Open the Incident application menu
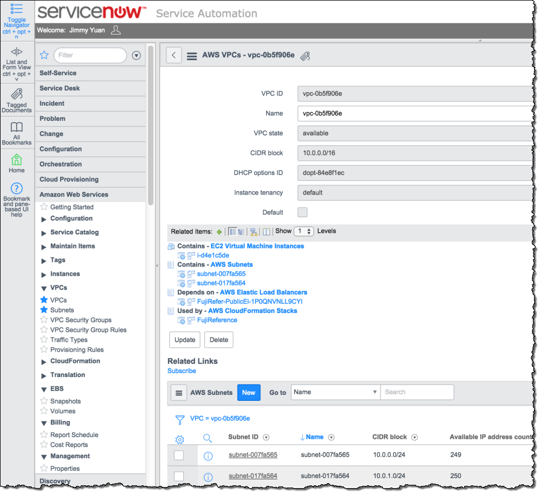This screenshot has height=494, width=541. click(x=52, y=103)
